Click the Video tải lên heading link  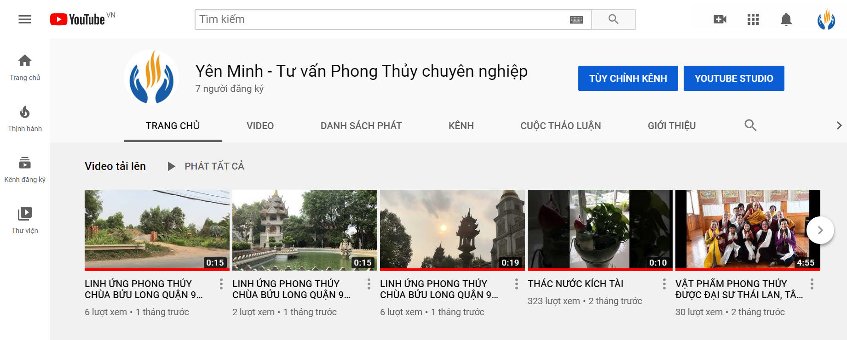tap(115, 166)
